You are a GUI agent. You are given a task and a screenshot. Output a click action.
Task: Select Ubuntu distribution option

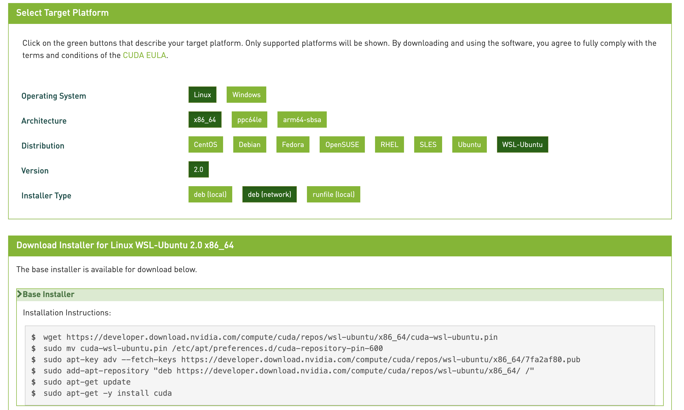pos(469,144)
